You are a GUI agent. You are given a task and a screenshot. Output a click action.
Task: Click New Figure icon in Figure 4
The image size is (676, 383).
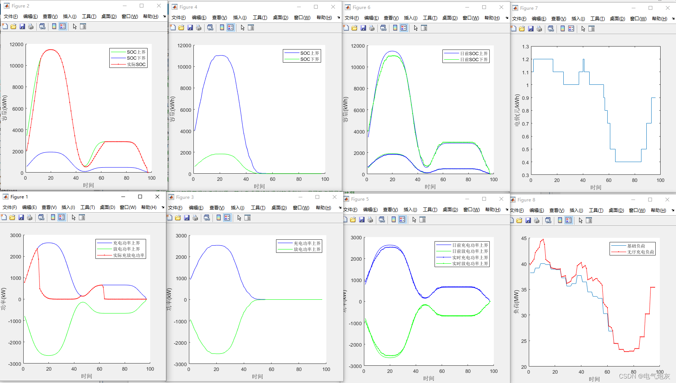click(173, 27)
